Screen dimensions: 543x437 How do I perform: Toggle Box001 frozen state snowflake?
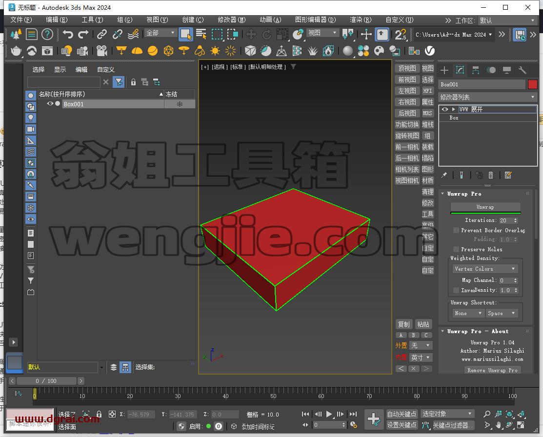point(180,104)
